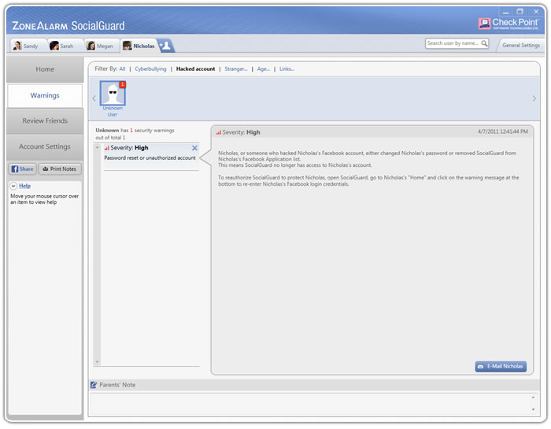Dismiss the Severity High warning with X
This screenshot has height=429, width=551.
[x=194, y=148]
